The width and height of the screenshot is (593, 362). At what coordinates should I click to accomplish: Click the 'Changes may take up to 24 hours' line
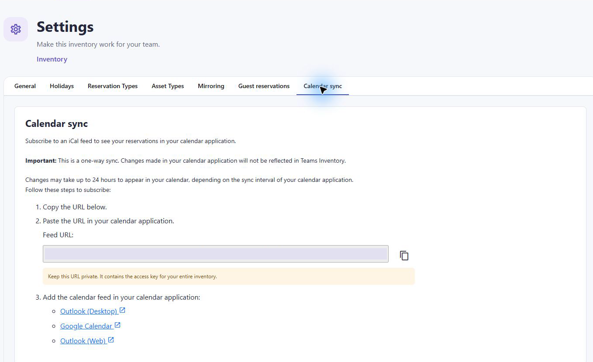tap(189, 180)
